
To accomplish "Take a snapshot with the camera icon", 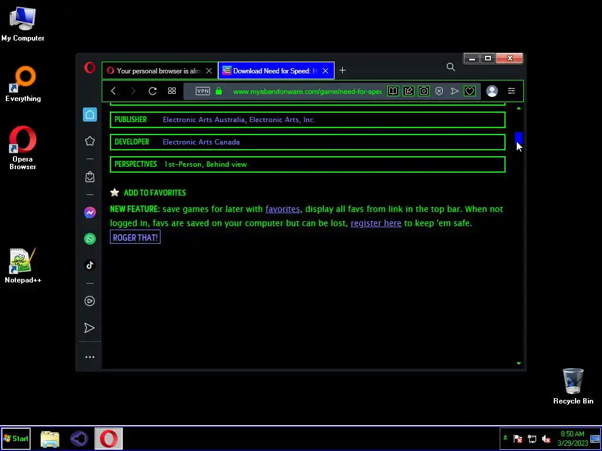I will click(424, 91).
